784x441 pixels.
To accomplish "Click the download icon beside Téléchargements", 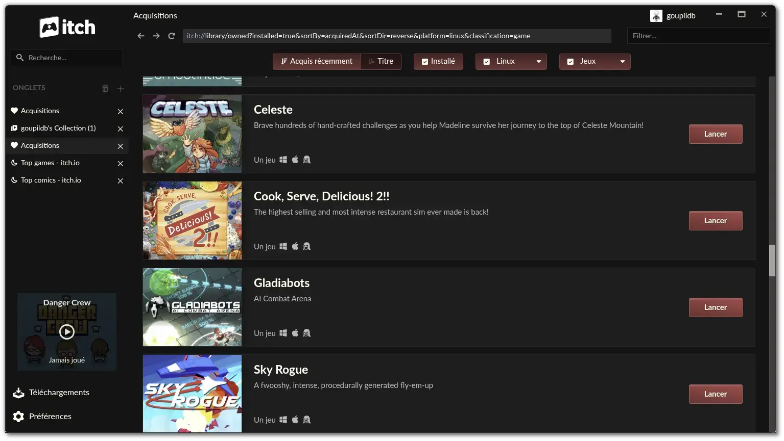I will click(18, 393).
